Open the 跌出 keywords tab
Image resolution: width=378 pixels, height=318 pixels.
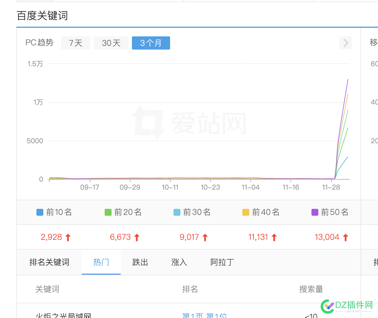pyautogui.click(x=140, y=262)
